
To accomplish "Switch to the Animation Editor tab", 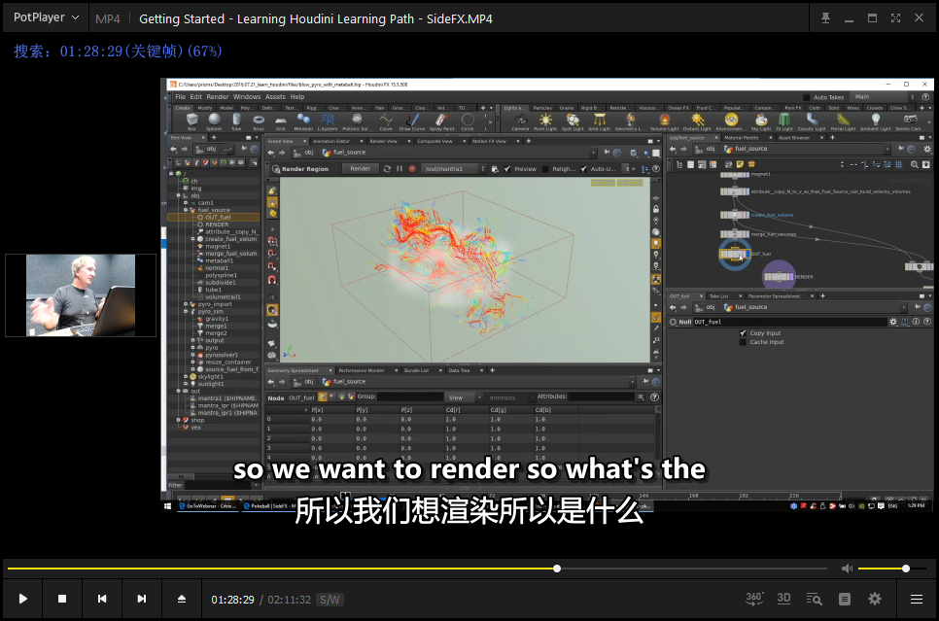I will tap(330, 141).
